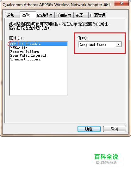Image resolution: width=131 pixels, height=174 pixels.
Task: Switch to the 详细信息 tab
Action: pos(64,15)
